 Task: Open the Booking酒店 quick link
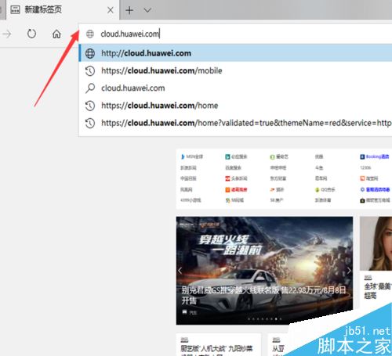375,156
